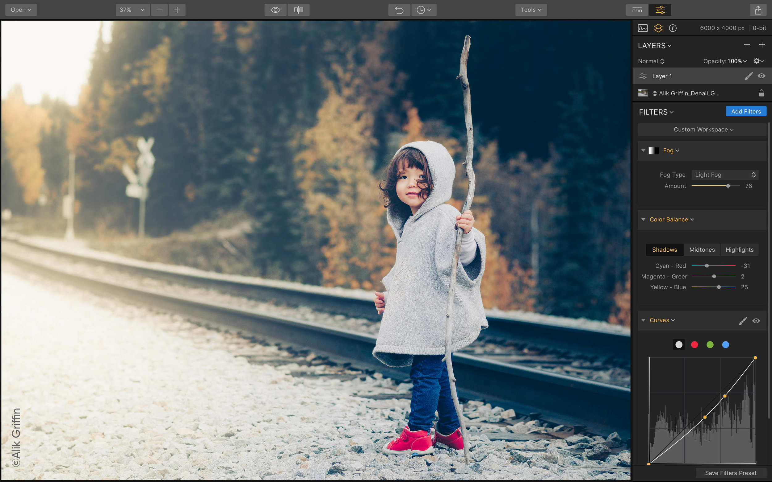Switch to the Midtones tab
Screen dimensions: 772x482
tap(702, 249)
